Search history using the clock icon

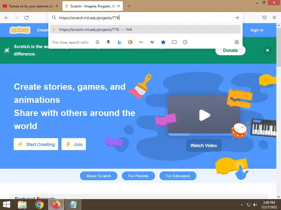click(x=185, y=42)
